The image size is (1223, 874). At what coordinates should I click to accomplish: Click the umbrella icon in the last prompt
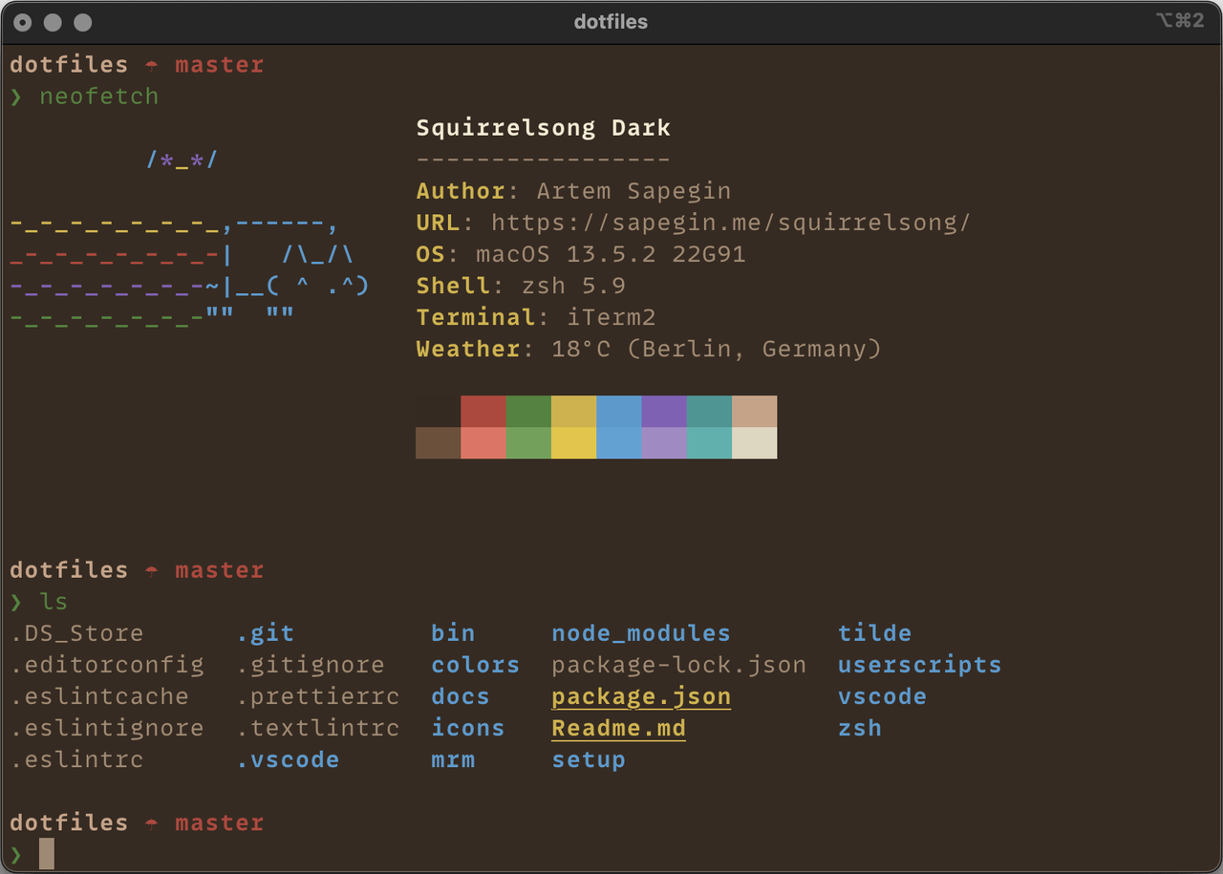pos(151,823)
